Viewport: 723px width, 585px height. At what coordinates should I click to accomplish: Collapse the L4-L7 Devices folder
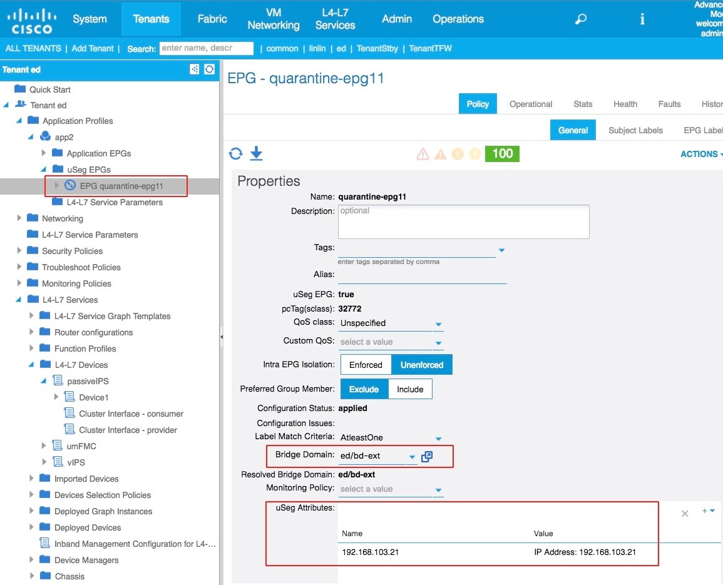[31, 365]
